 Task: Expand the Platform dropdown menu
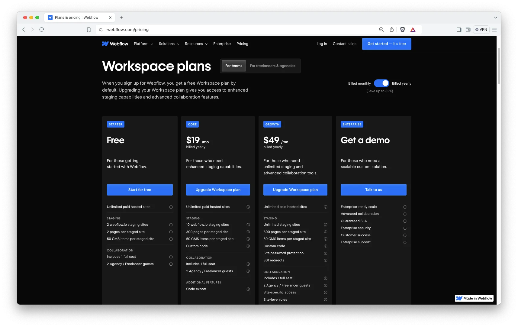(143, 44)
